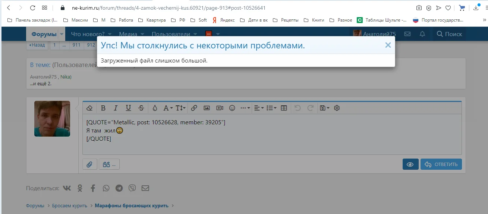The width and height of the screenshot is (488, 214).
Task: Expand the Форумы tab dropdown arrow
Action: (x=62, y=34)
